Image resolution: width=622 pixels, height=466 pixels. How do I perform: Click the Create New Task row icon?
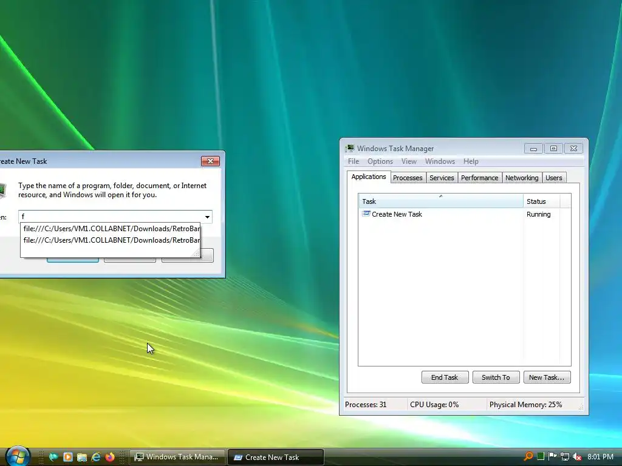point(366,214)
